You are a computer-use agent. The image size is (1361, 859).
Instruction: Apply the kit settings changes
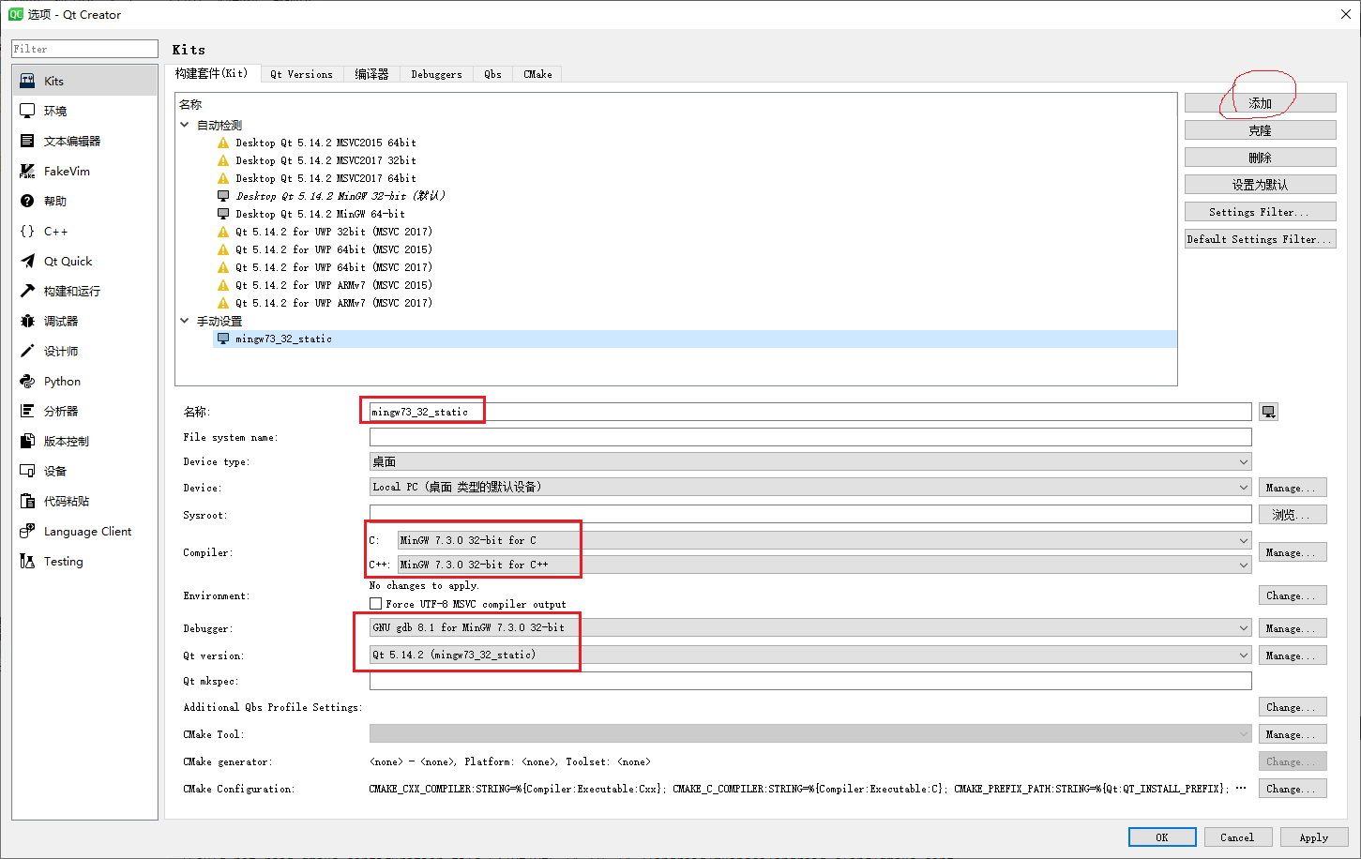[x=1312, y=836]
